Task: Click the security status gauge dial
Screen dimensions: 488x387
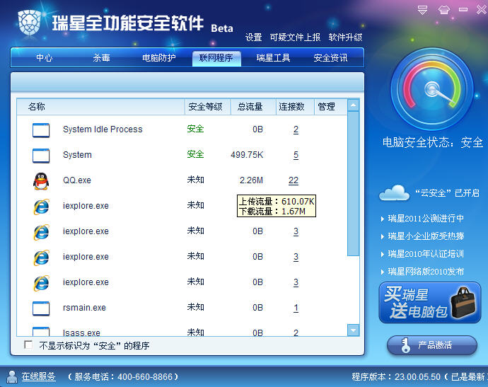Action: tap(432, 89)
